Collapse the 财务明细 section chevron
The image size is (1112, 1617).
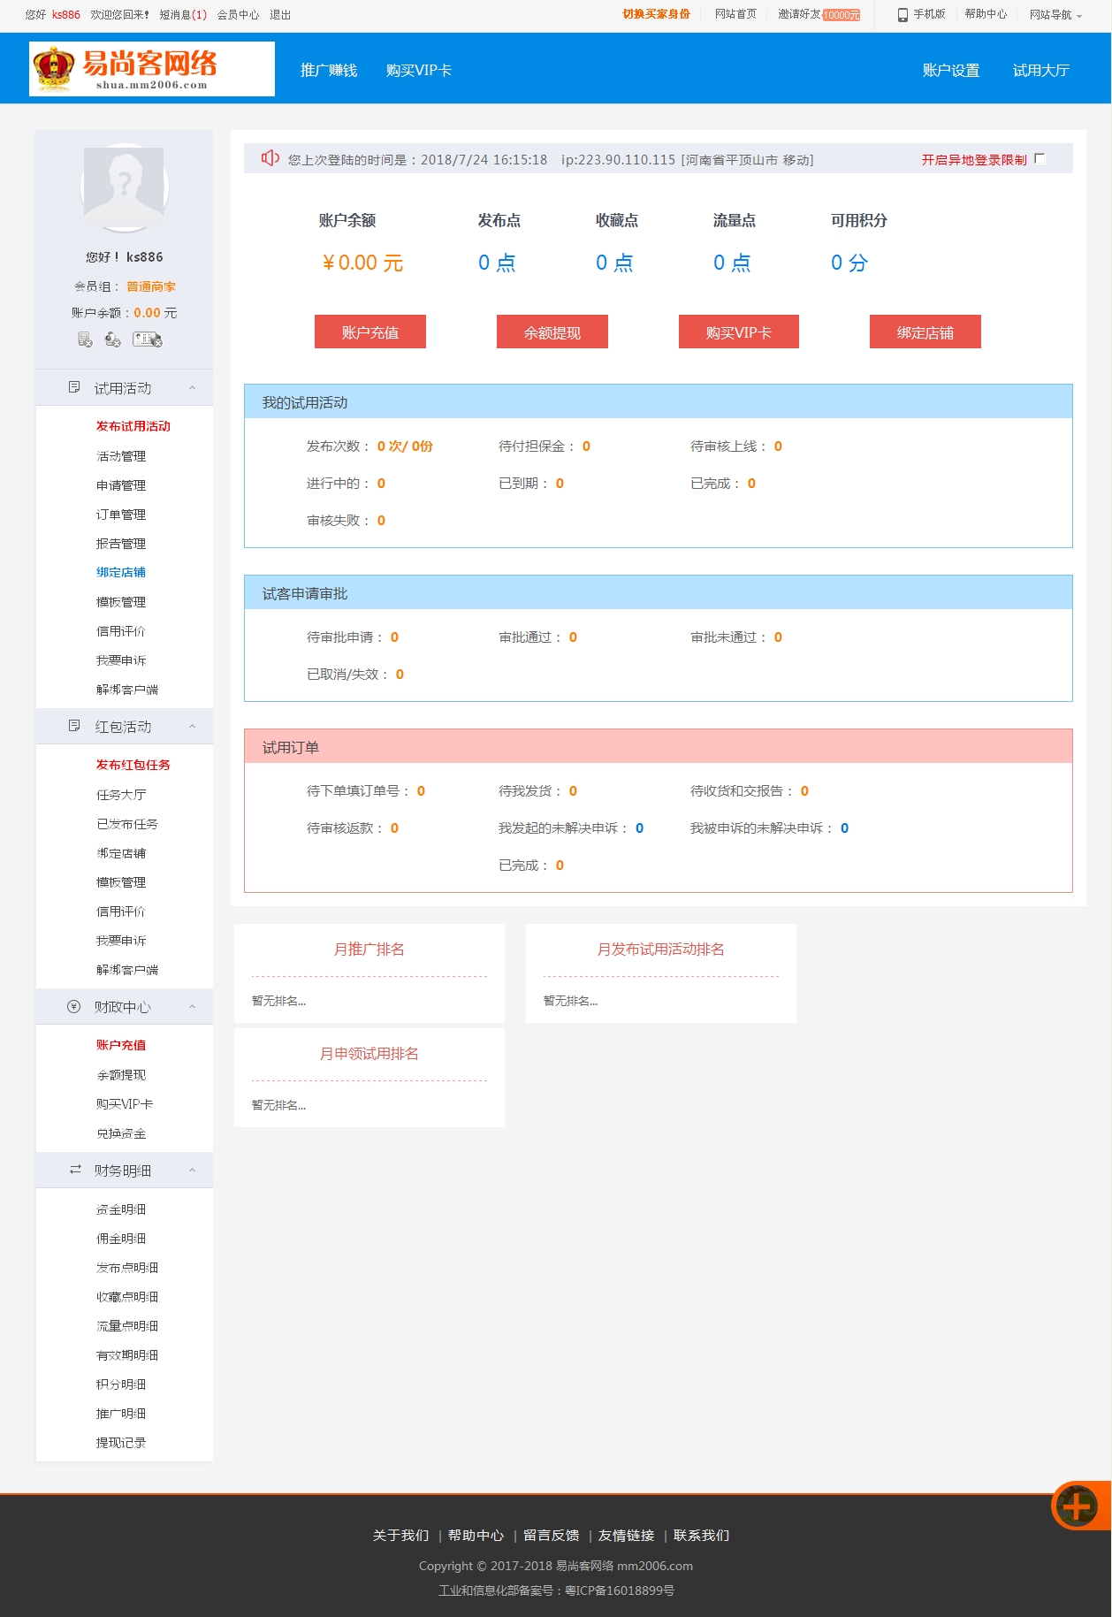[x=192, y=1171]
